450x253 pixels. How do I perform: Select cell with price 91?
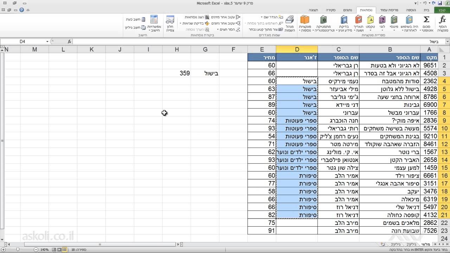pos(262,231)
